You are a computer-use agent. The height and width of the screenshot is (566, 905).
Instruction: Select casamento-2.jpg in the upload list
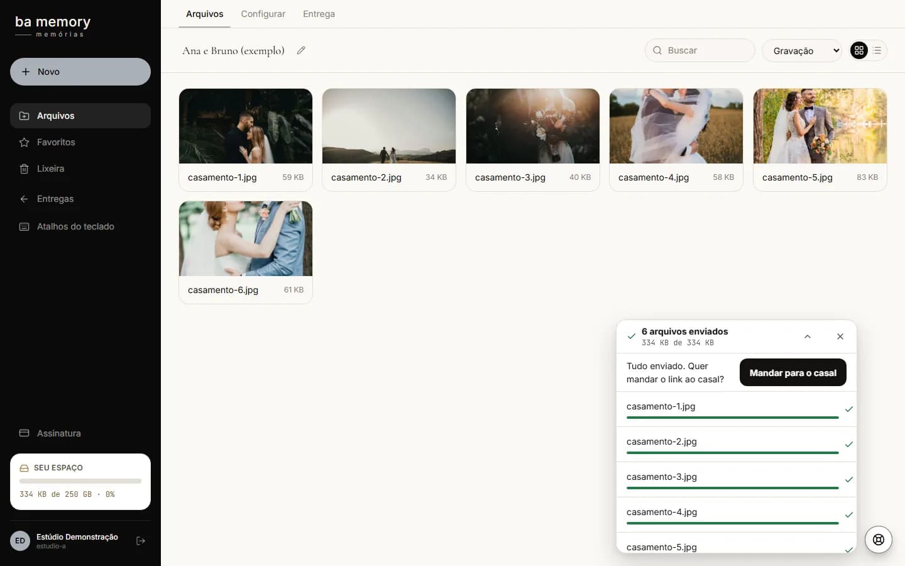click(x=737, y=445)
